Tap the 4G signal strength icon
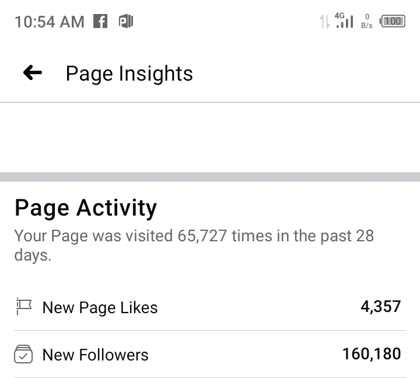Image resolution: width=420 pixels, height=378 pixels. (x=344, y=20)
